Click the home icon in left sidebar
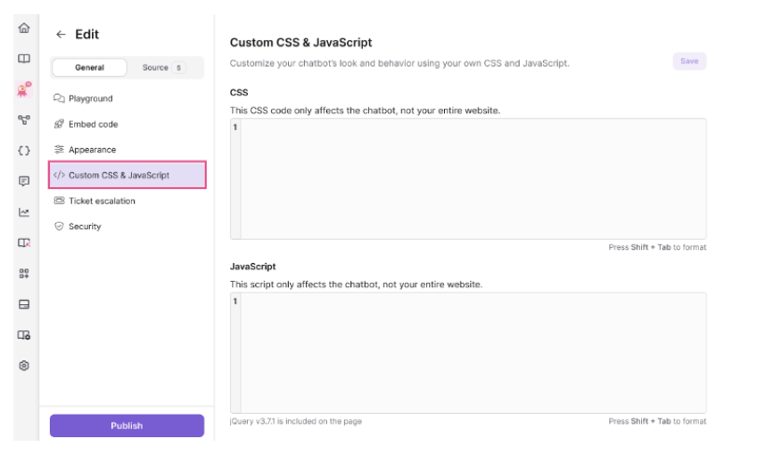 (25, 29)
